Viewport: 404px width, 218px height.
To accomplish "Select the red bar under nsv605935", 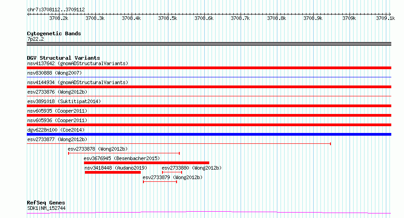I will click(x=209, y=115).
